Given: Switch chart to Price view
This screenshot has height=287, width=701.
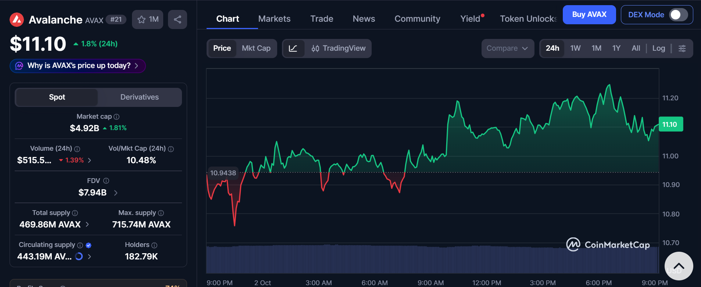Looking at the screenshot, I should (x=222, y=49).
